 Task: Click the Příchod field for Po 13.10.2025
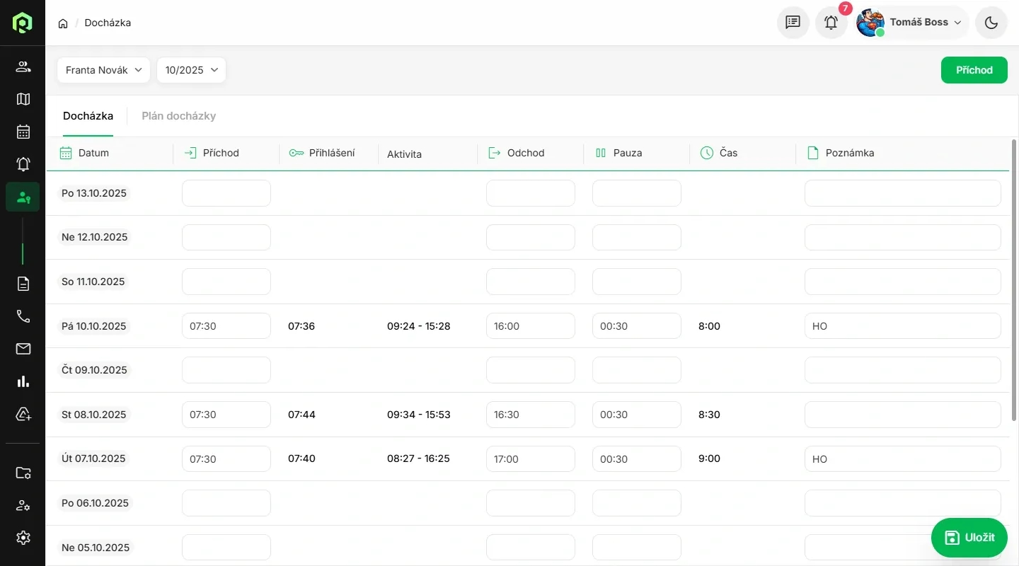tap(226, 193)
